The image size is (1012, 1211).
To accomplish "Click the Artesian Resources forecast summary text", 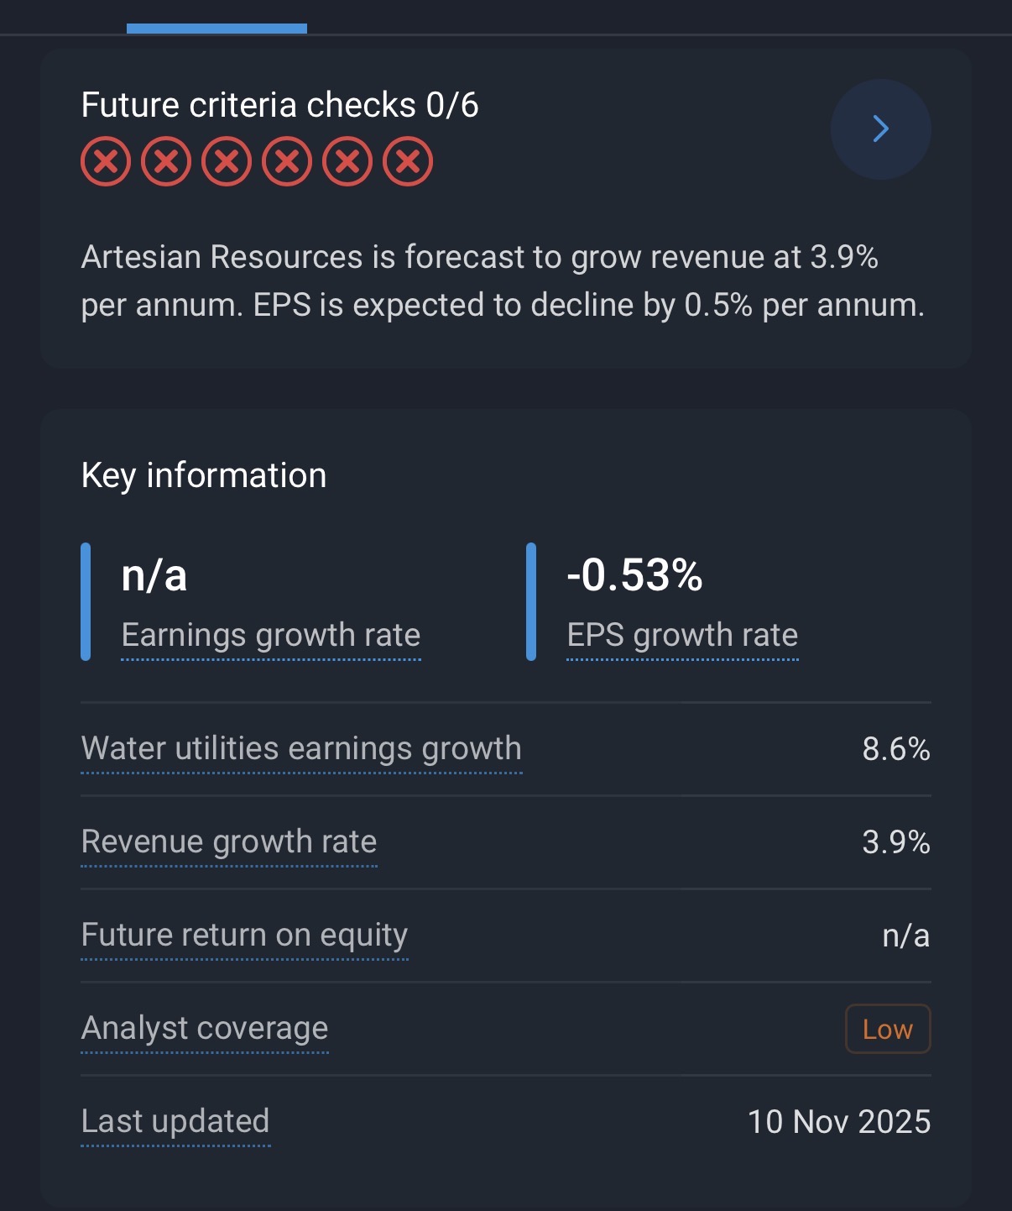I will 503,280.
